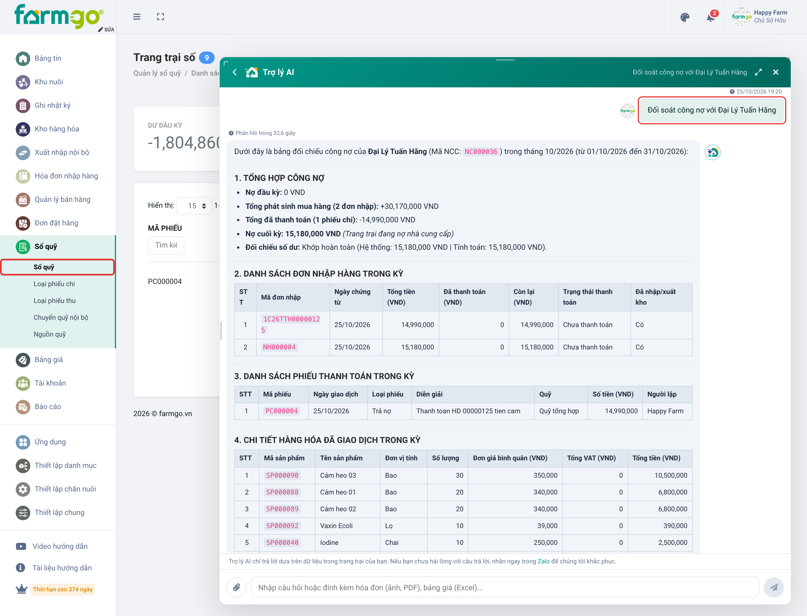Select Loại phiếu chi submenu
The image size is (807, 616).
(x=54, y=284)
